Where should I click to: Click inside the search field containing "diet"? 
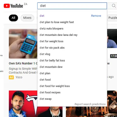click(72, 6)
